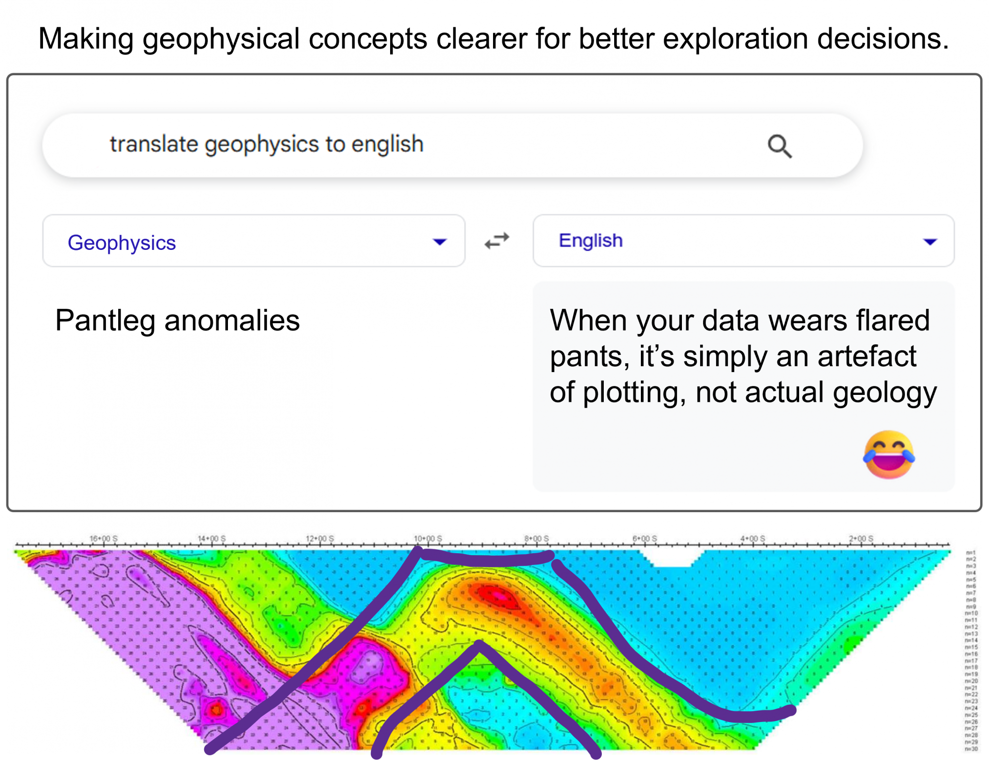Image resolution: width=989 pixels, height=765 pixels.
Task: Click the Geophysics dropdown arrow
Action: coord(439,242)
